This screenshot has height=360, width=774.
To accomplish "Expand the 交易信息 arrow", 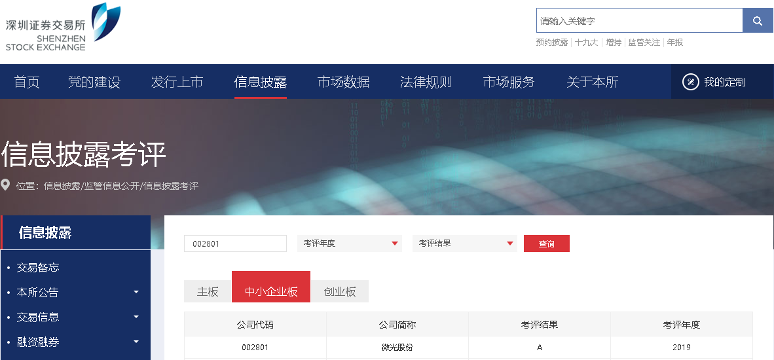I will [x=136, y=317].
